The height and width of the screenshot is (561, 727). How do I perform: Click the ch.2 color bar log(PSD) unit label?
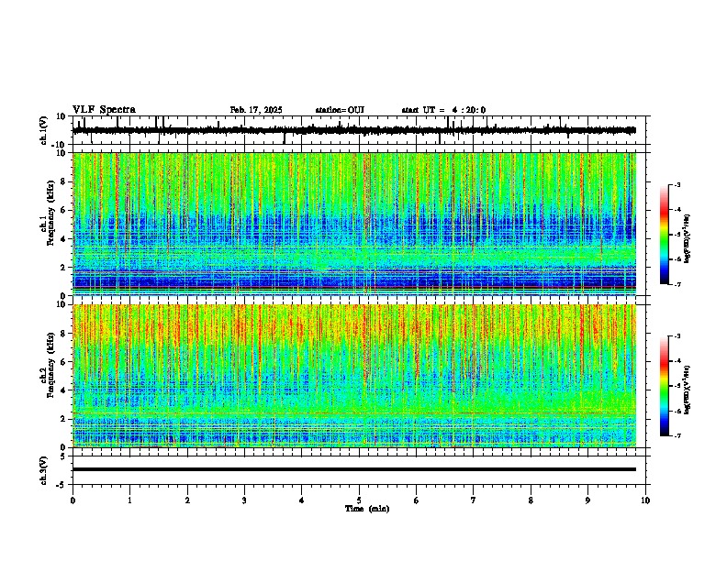687,390
